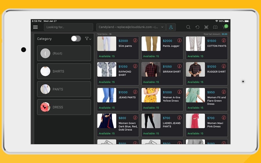
Task: Click the Pants Jugger product image
Action: click(151, 44)
